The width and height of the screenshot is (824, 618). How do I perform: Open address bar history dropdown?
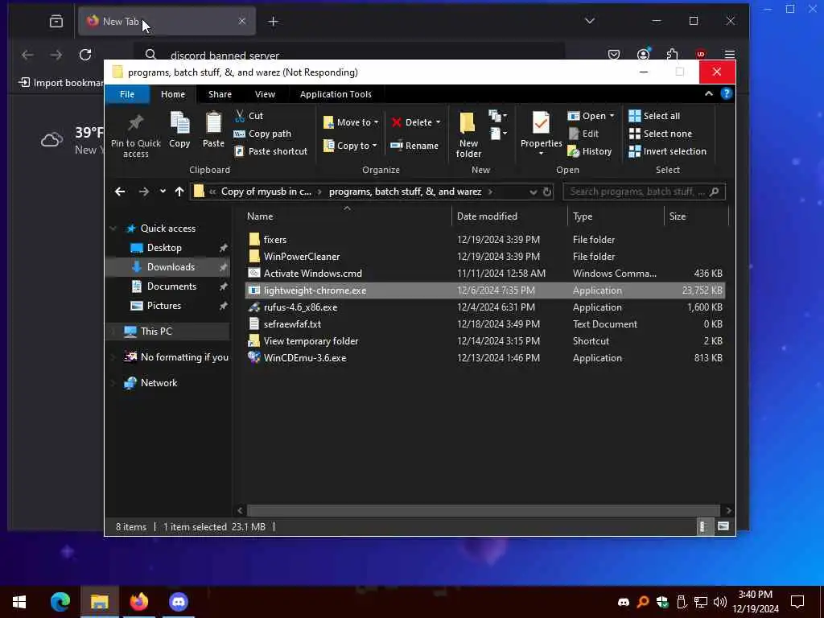[534, 192]
